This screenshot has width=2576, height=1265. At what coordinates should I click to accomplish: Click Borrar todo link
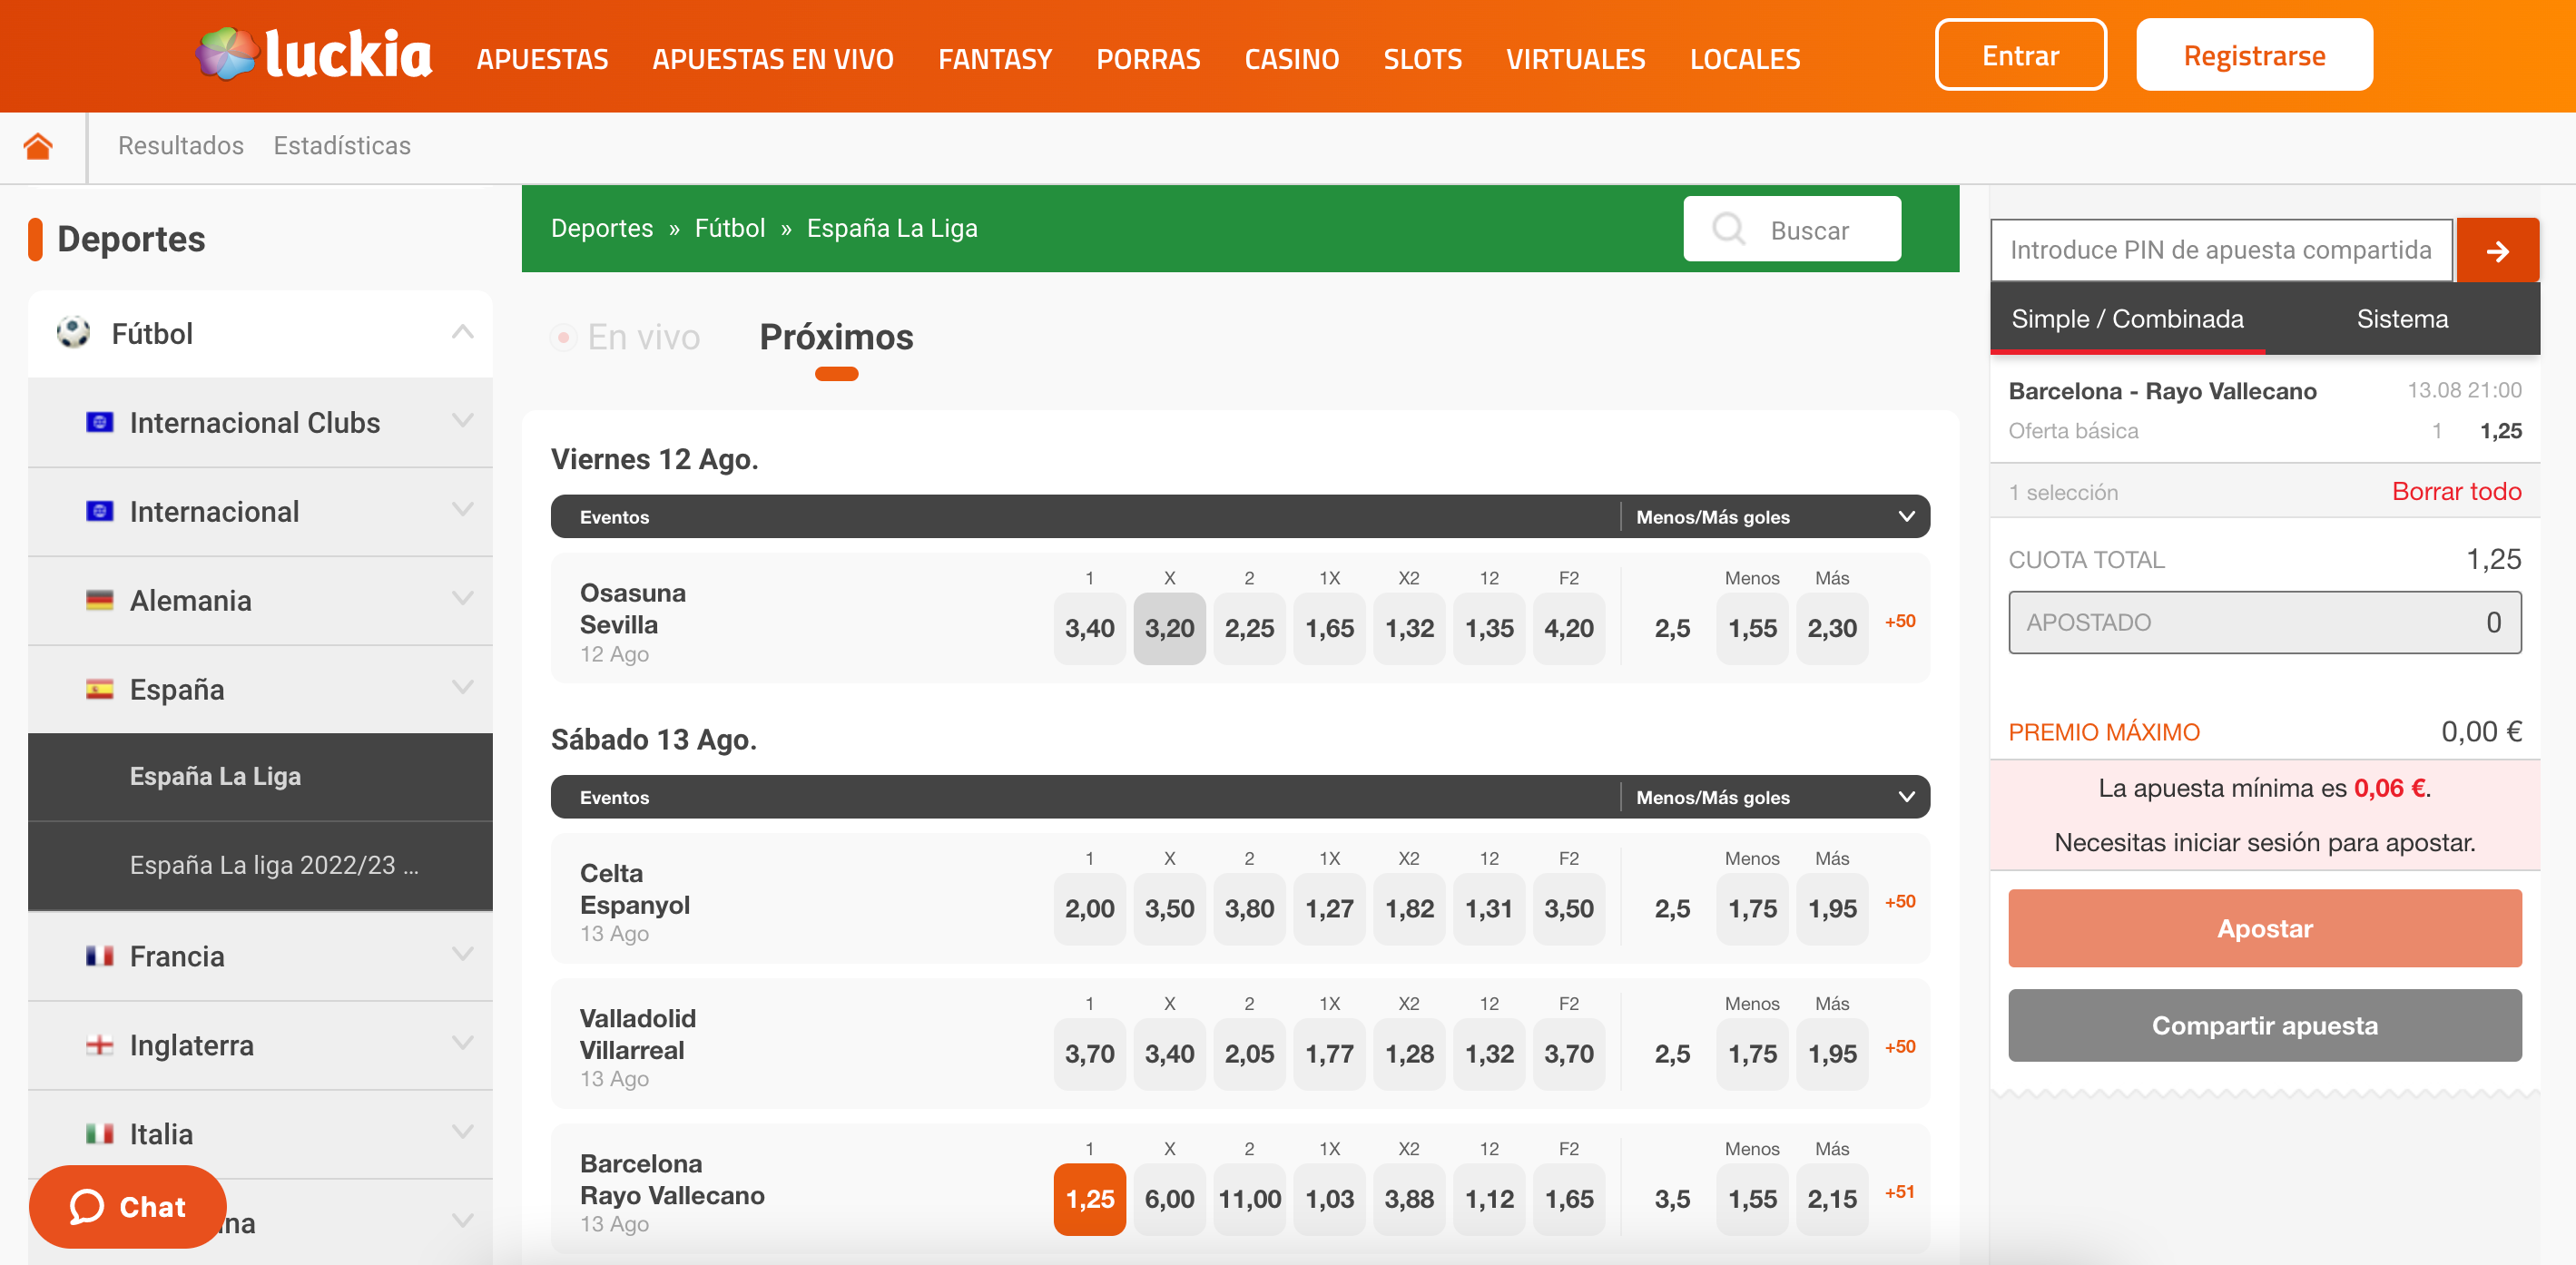pos(2456,491)
